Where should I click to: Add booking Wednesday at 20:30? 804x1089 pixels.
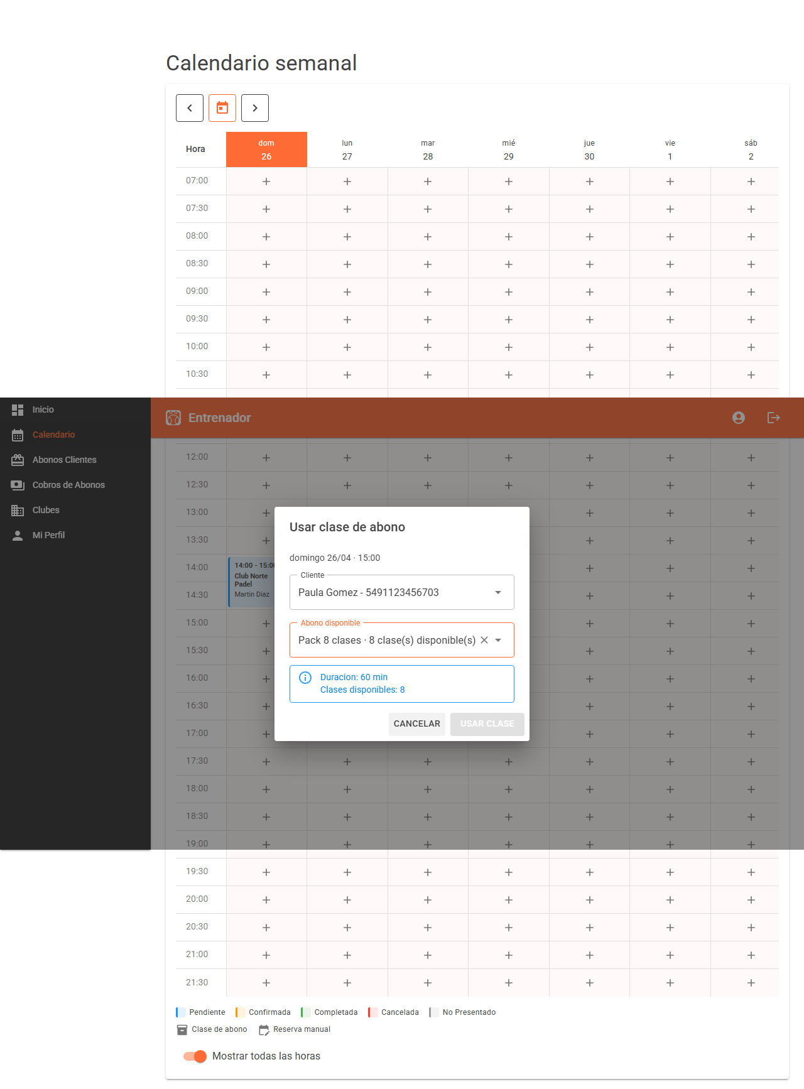coord(509,928)
